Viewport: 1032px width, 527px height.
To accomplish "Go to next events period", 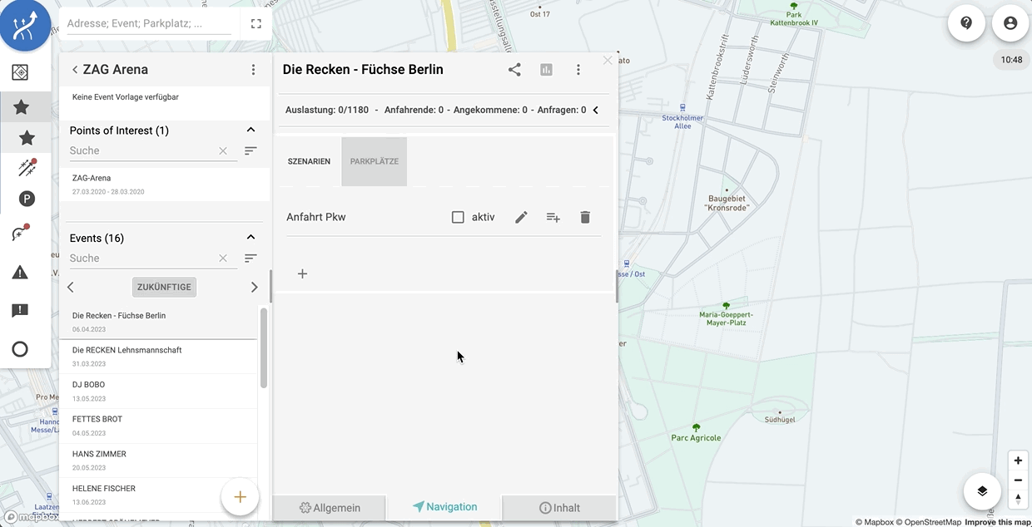I will [x=255, y=287].
